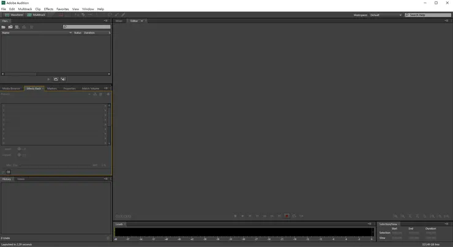Screen dimensions: 453x247
Task: Open the File menu
Action: click(4, 9)
